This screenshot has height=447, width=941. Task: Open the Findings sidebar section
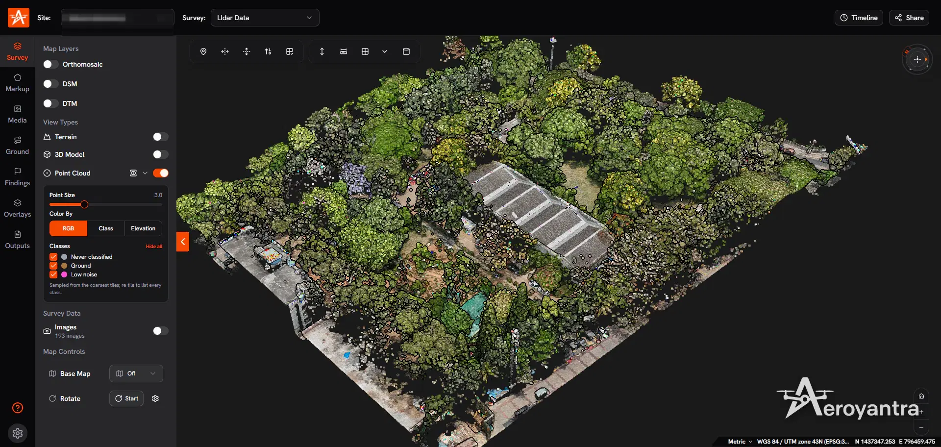coord(17,177)
